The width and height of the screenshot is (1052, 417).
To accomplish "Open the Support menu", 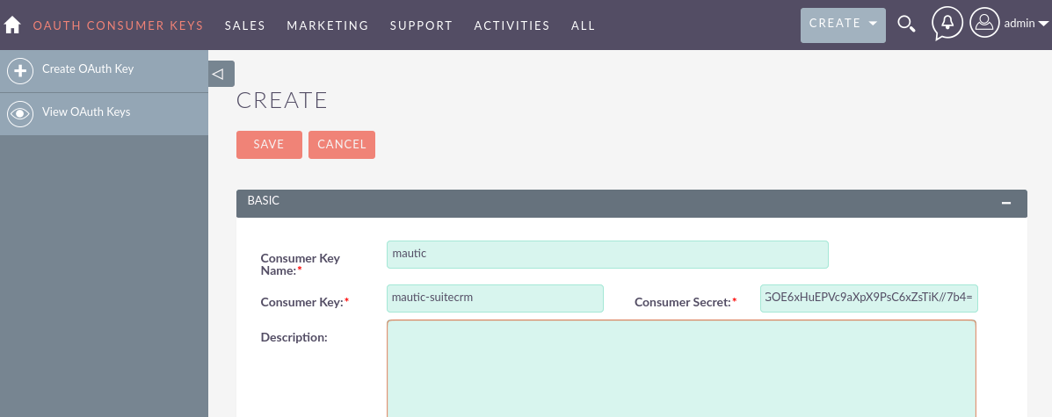I will (x=421, y=25).
